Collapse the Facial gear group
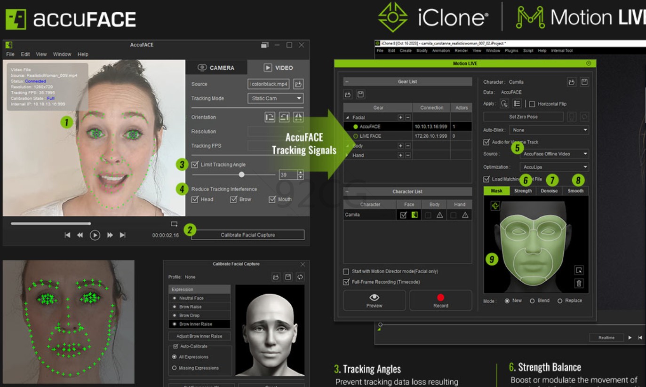 pyautogui.click(x=348, y=118)
